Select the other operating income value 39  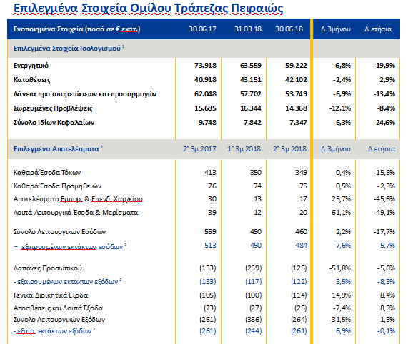[212, 213]
